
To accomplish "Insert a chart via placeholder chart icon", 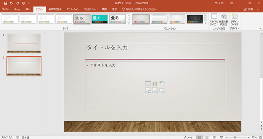I will [x=155, y=83].
